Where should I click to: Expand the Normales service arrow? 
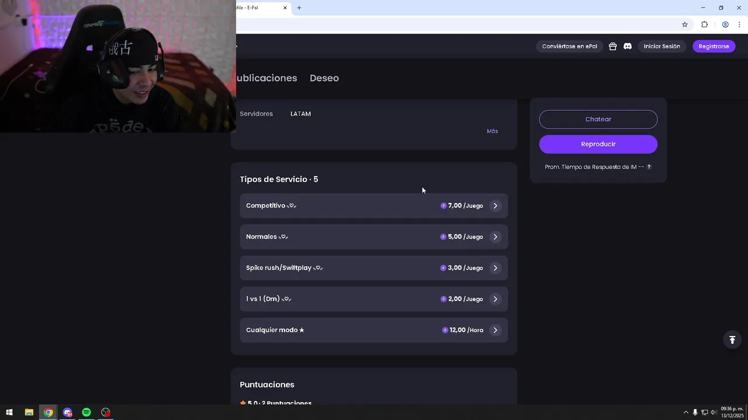pos(495,237)
